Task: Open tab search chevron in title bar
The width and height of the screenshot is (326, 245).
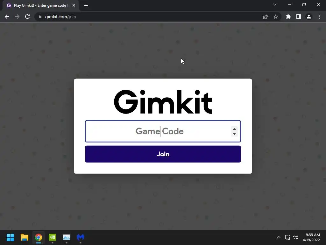Action: click(275, 4)
